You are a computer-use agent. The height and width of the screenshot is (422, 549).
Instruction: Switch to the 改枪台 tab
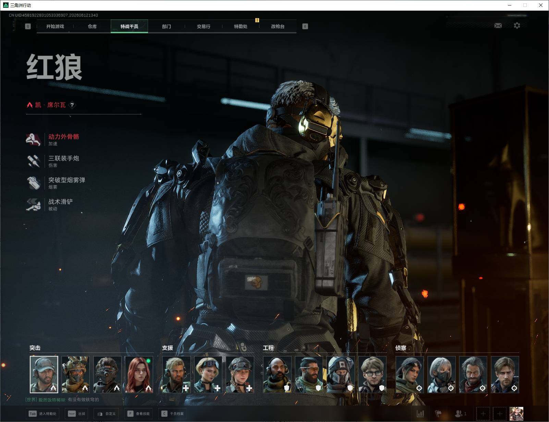coord(278,26)
